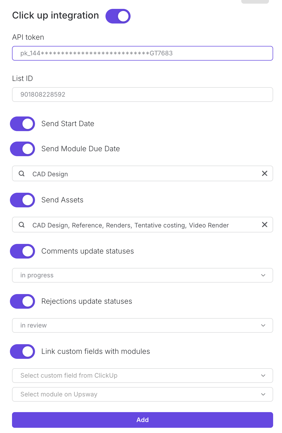Open Select custom field from ClickUp dropdown
Viewport: 282px width, 433px height.
click(142, 376)
